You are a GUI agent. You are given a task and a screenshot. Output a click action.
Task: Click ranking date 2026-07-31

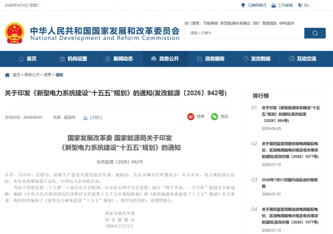271,194
